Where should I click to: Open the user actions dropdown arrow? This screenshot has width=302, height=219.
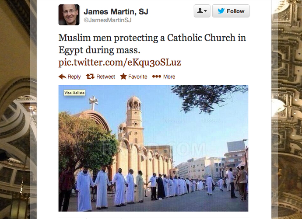[205, 11]
